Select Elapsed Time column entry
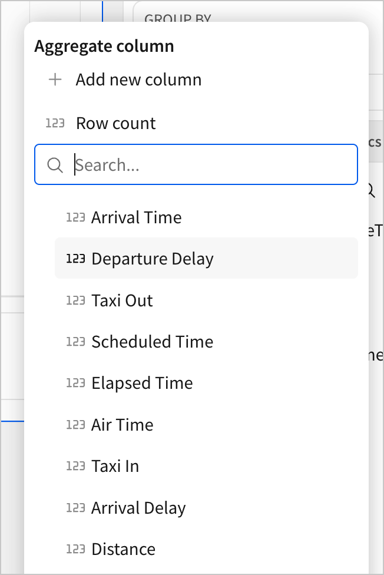Screen dimensions: 384x575 coord(142,383)
